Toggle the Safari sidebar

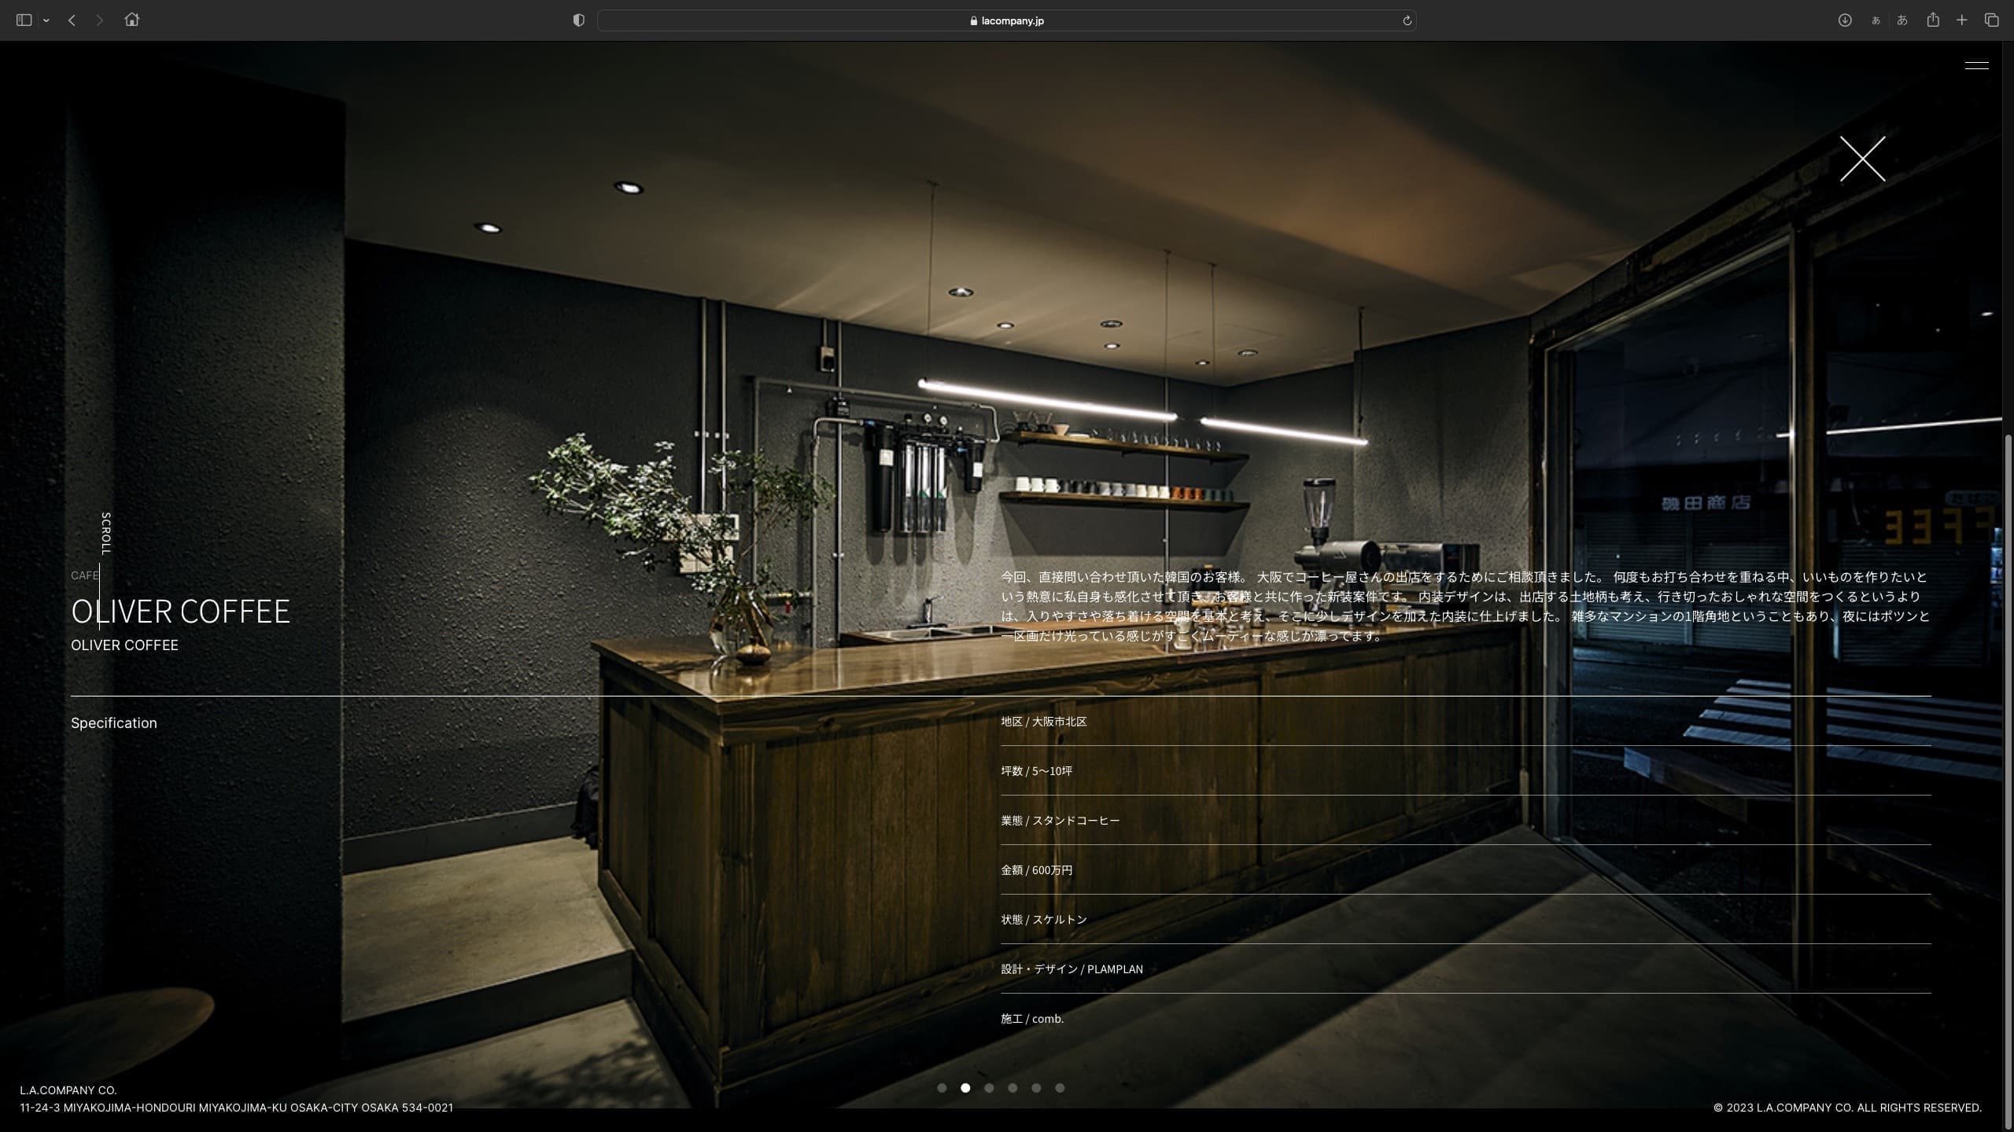click(x=24, y=20)
